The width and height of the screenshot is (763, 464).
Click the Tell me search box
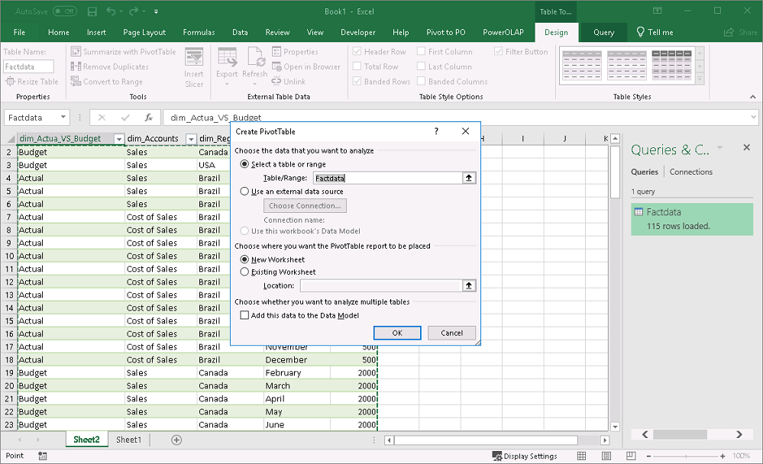pos(655,33)
